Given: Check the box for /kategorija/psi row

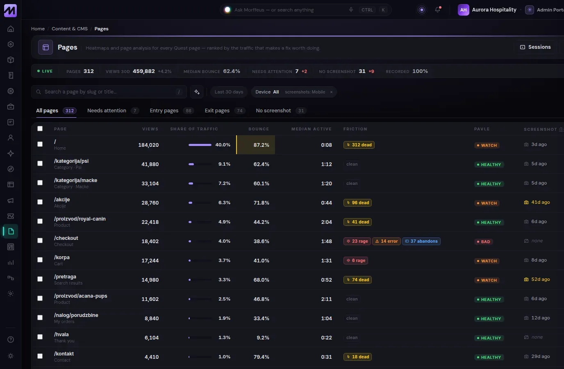Looking at the screenshot, I should 40,164.
